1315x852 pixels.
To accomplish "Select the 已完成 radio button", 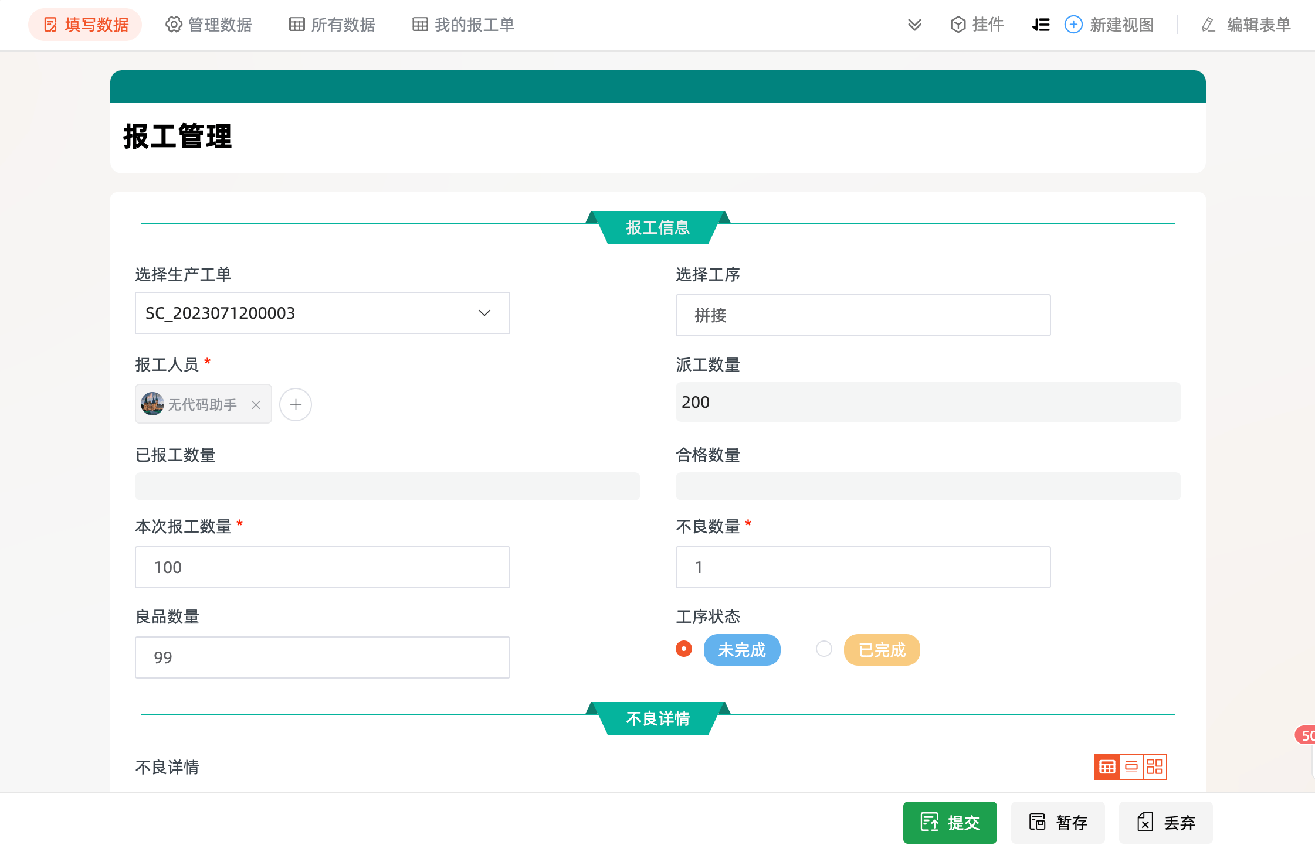I will (823, 649).
